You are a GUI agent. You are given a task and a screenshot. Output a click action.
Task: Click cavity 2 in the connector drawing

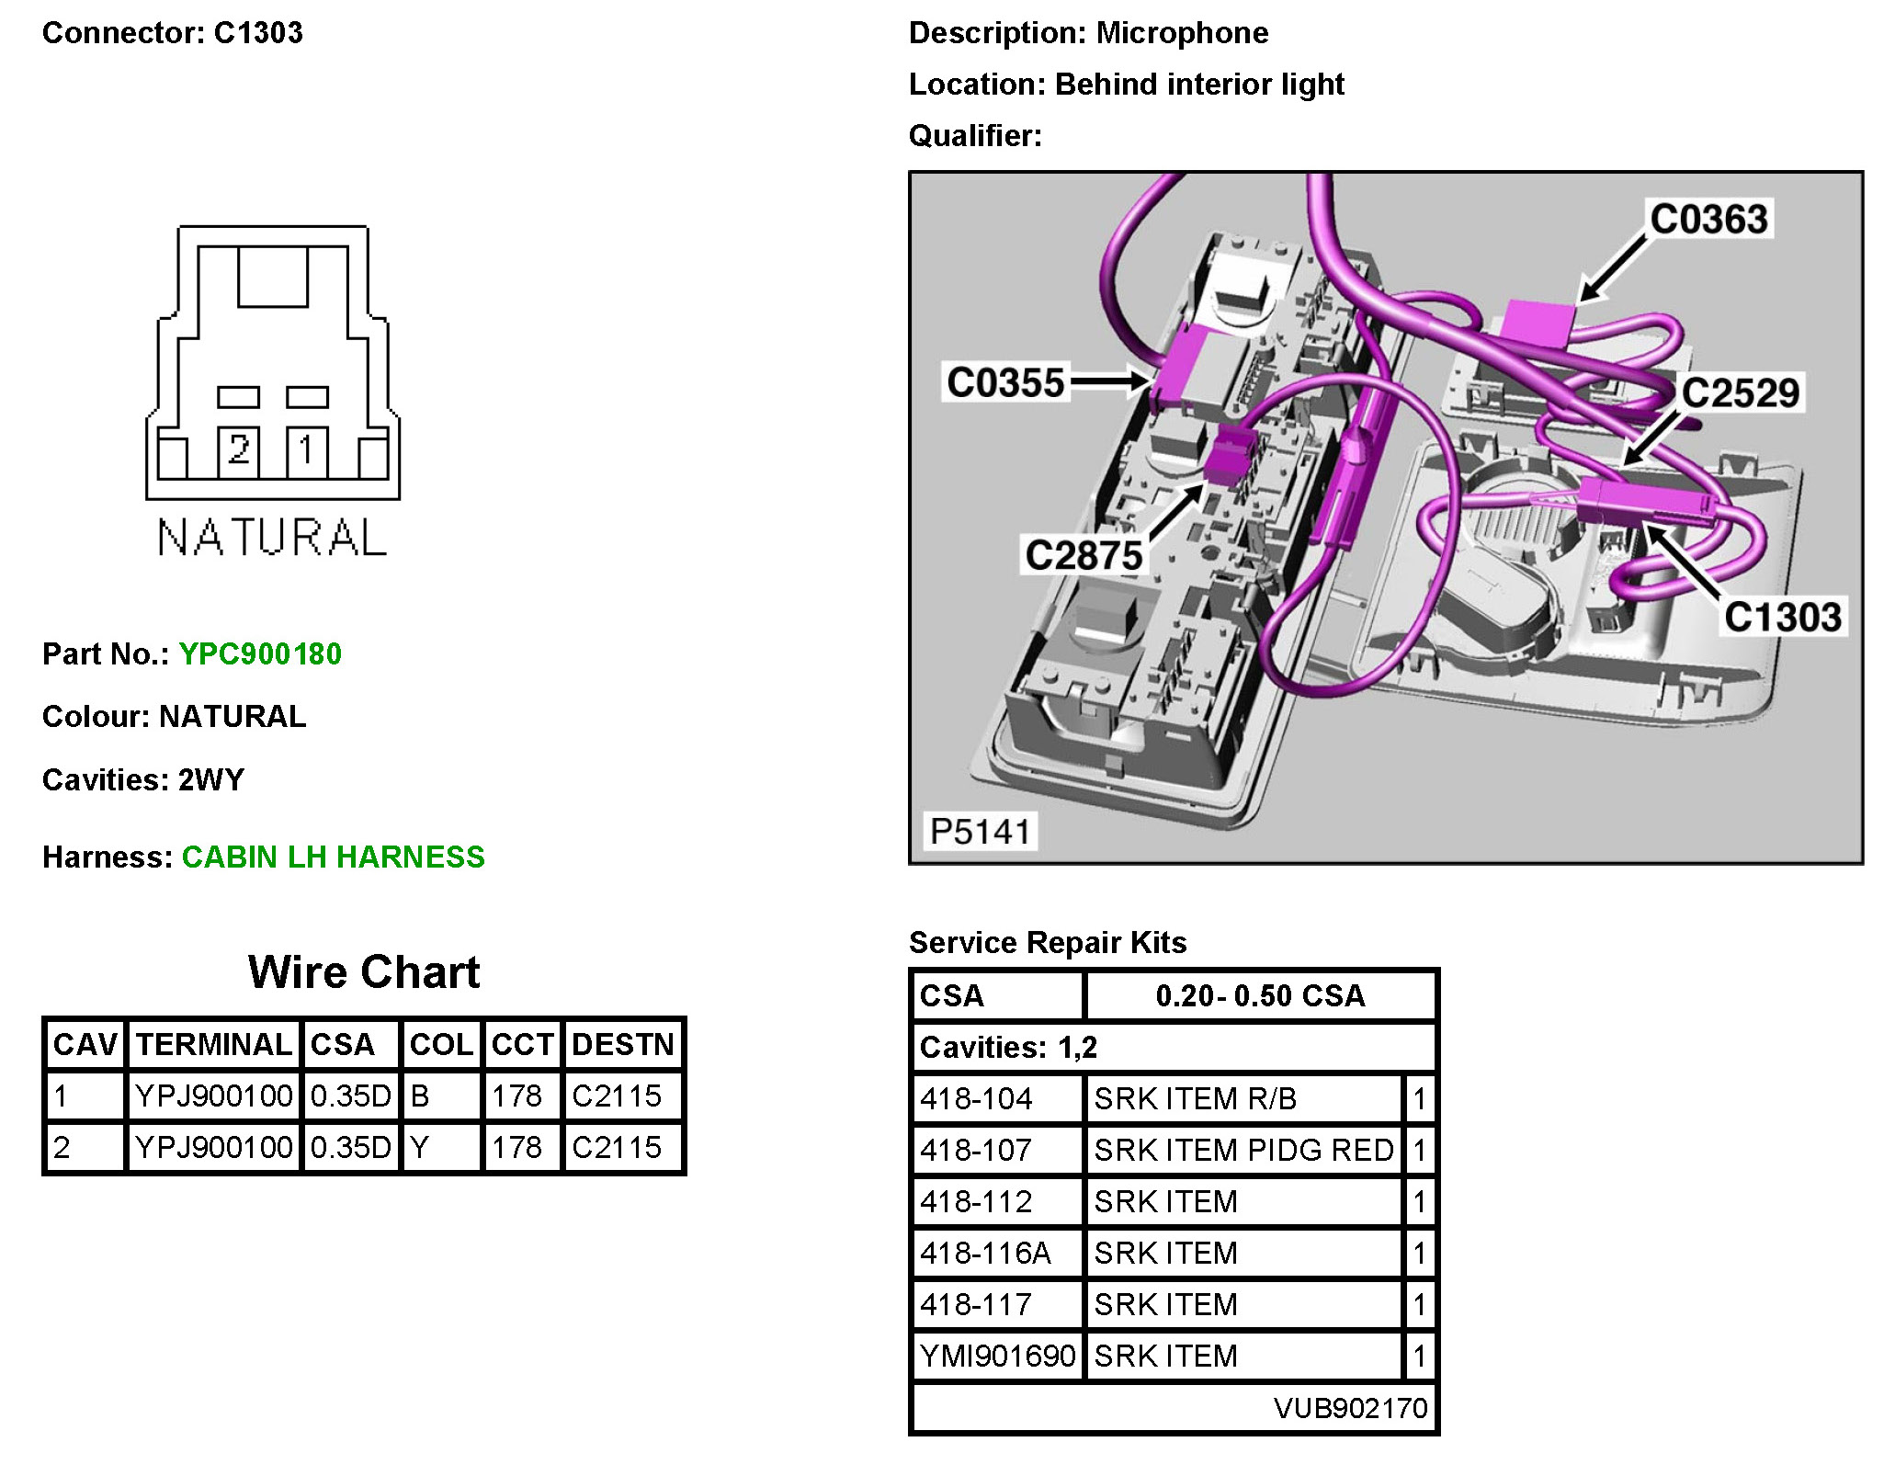pyautogui.click(x=239, y=450)
